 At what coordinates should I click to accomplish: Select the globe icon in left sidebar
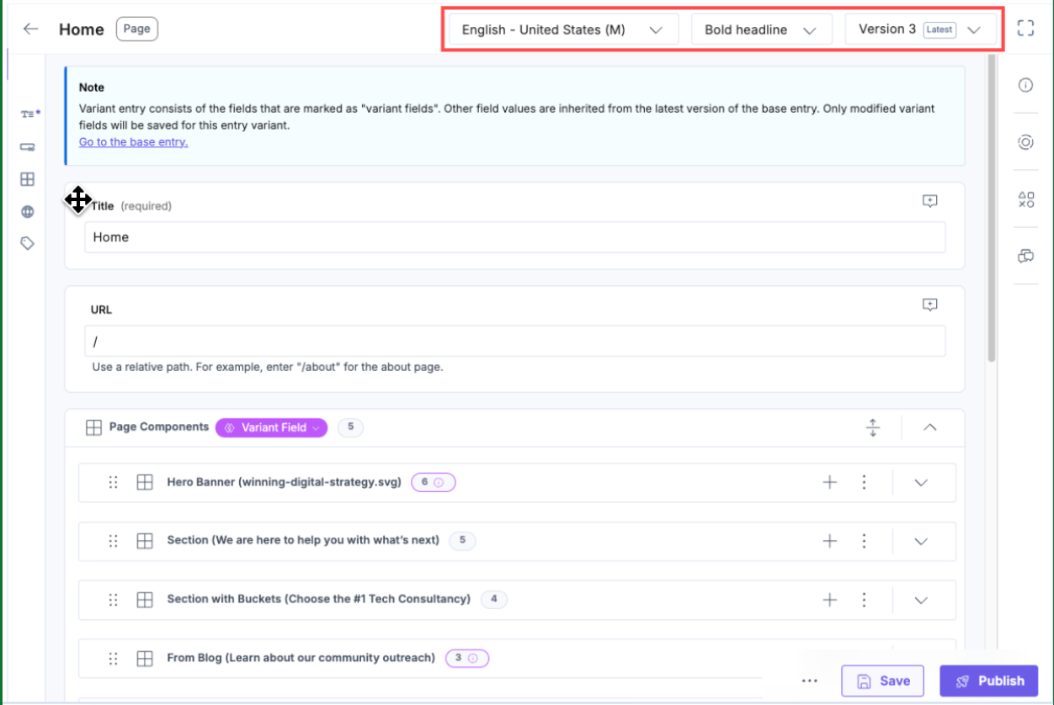click(x=28, y=212)
